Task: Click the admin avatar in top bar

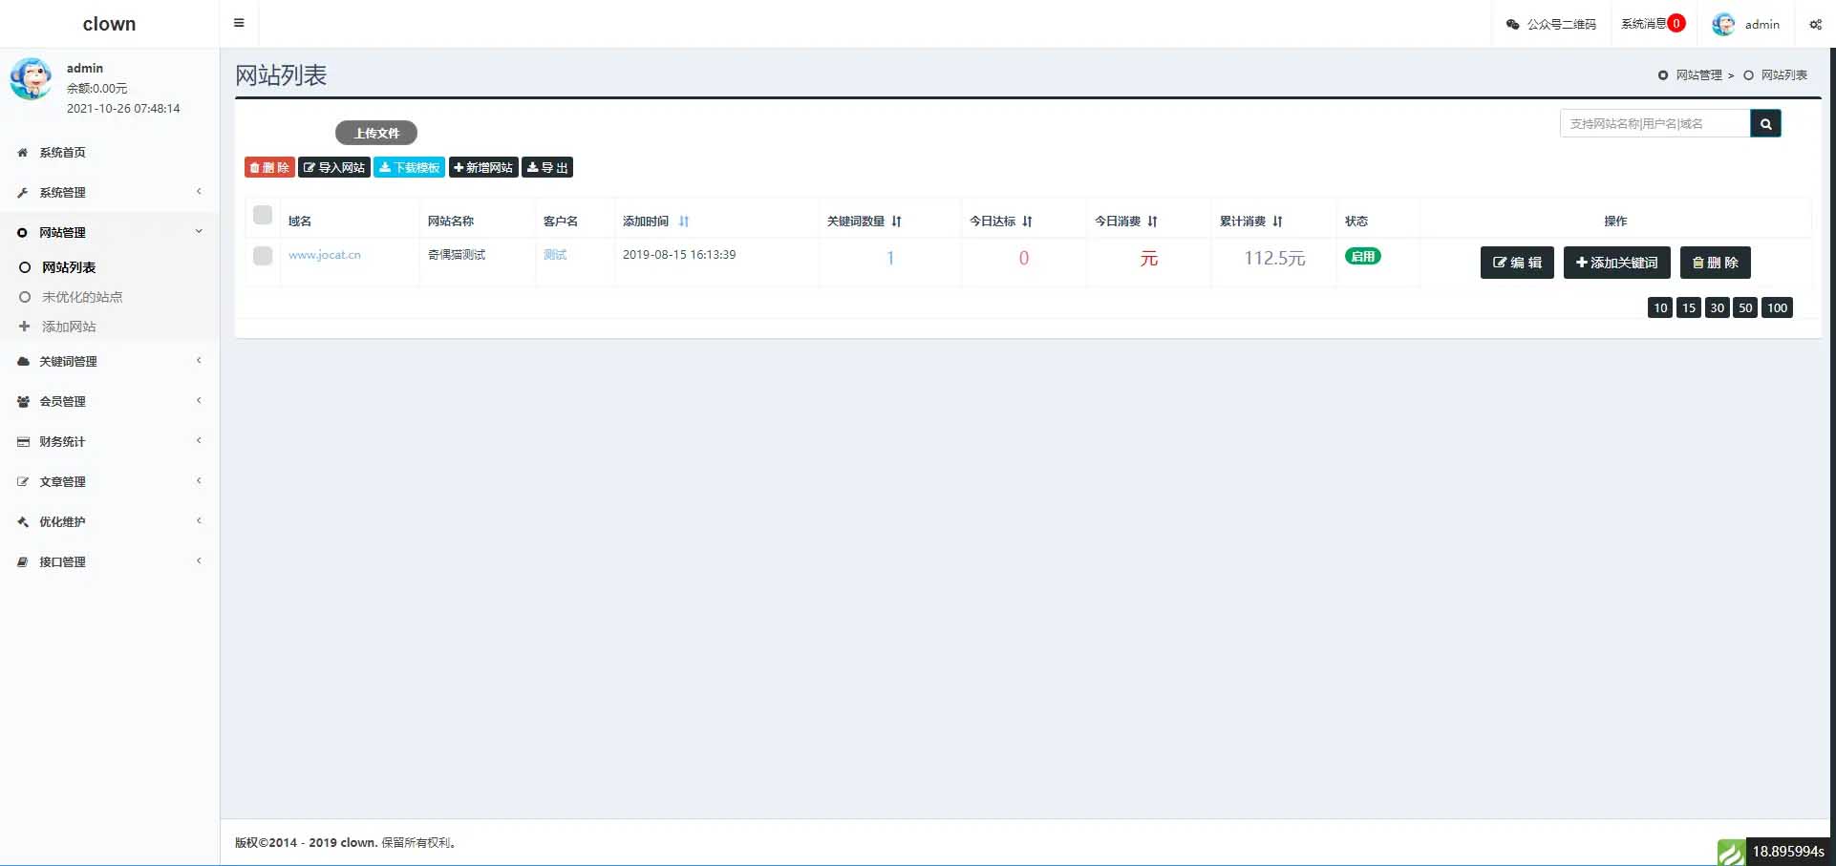Action: coord(1723,24)
